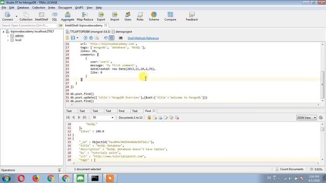Open the Collection menu
Image resolution: width=326 pixels, height=183 pixels.
[x=39, y=8]
